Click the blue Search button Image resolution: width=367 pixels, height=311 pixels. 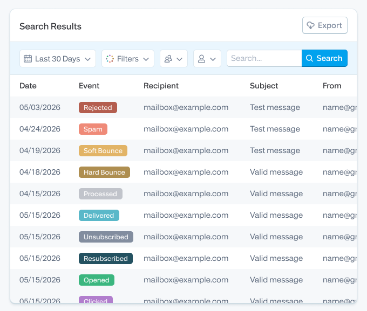click(x=324, y=58)
